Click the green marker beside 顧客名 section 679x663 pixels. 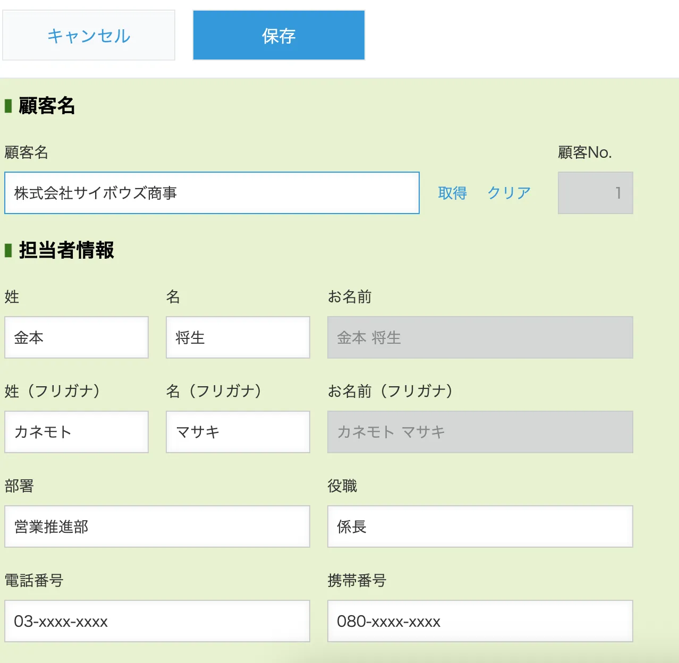tap(8, 106)
